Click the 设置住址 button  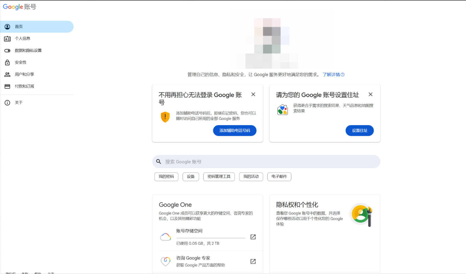360,131
